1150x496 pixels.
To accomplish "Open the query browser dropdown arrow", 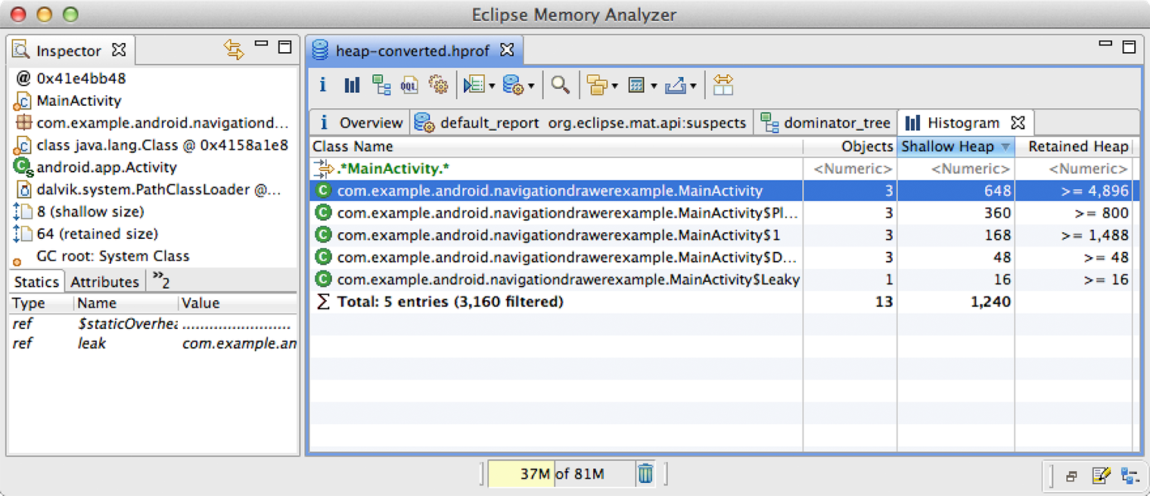I will (492, 86).
